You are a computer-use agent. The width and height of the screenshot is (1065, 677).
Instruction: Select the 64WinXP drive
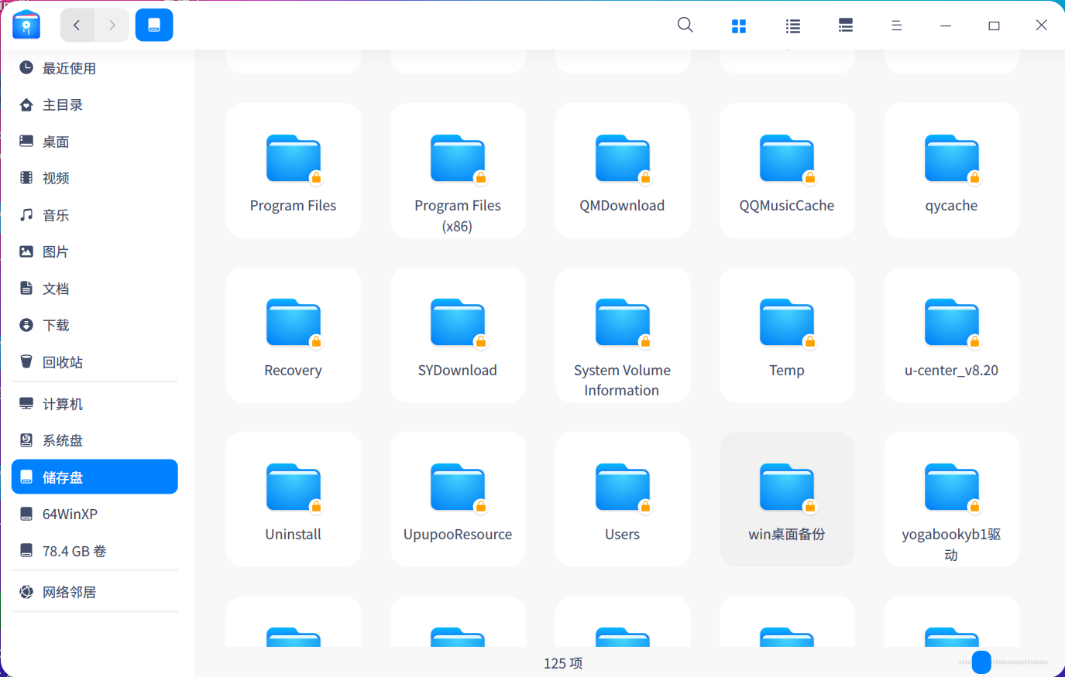[70, 515]
